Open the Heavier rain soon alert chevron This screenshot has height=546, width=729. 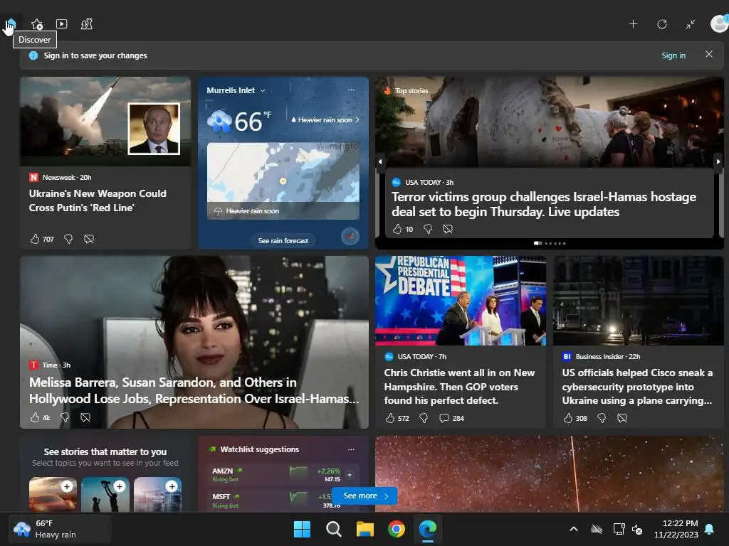(357, 119)
